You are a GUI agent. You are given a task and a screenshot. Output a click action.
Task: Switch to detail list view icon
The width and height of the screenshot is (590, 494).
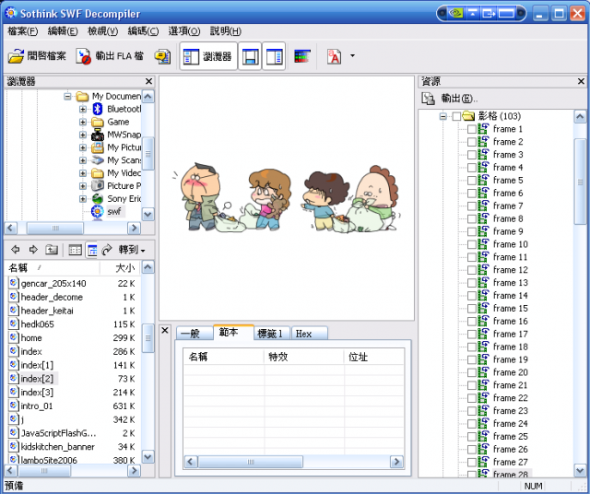point(92,250)
